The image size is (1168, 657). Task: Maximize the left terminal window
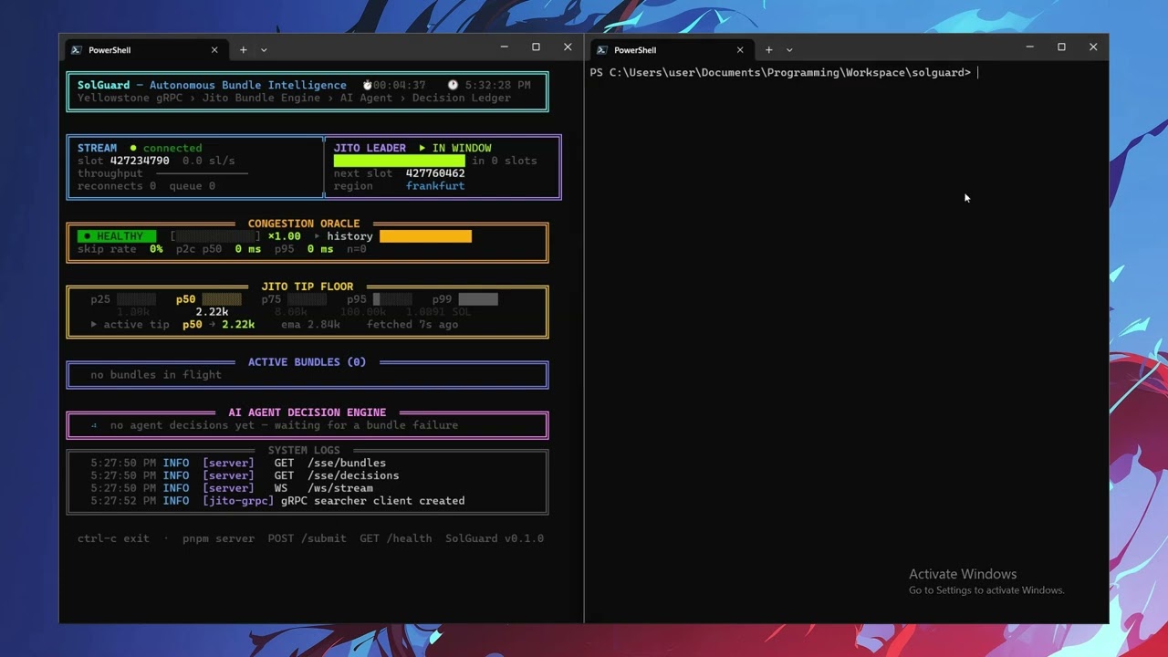536,47
